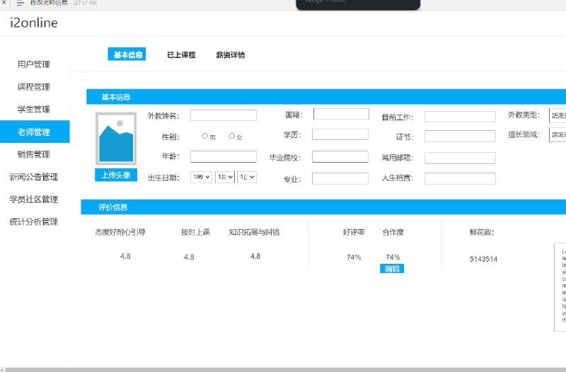Focus the 证书 input field

tap(460, 136)
